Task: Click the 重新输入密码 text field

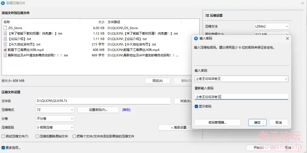Action: (241, 97)
